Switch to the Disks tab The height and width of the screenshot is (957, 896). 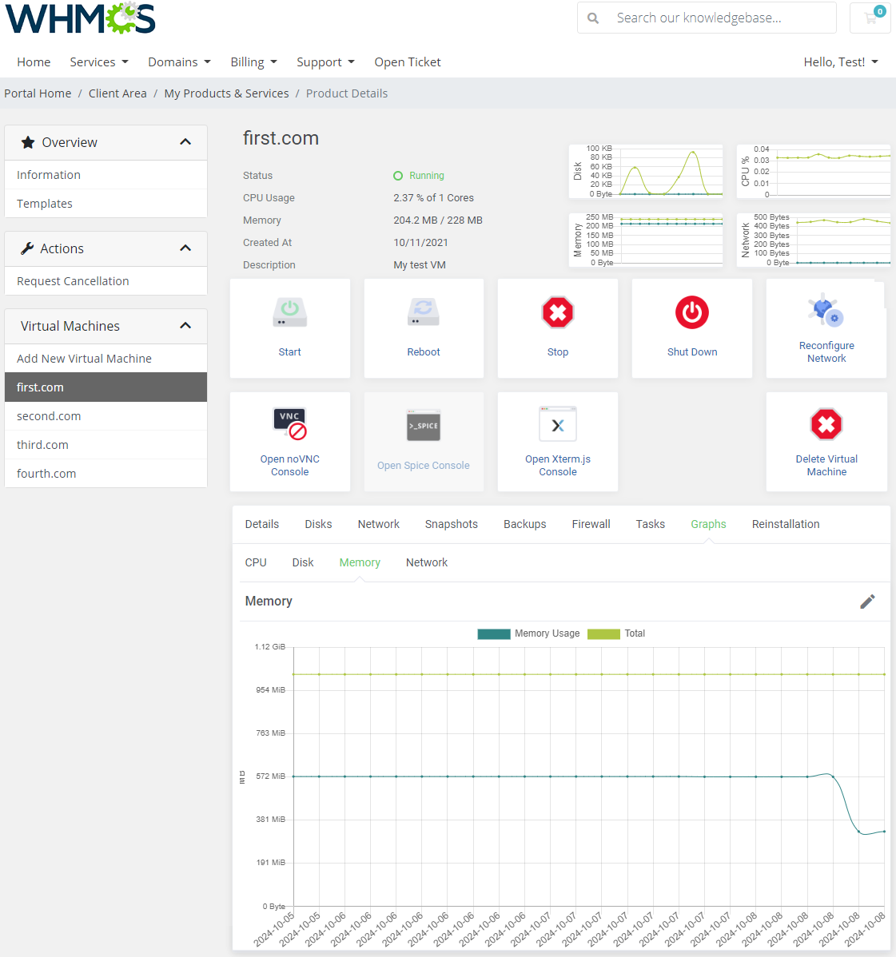click(318, 524)
